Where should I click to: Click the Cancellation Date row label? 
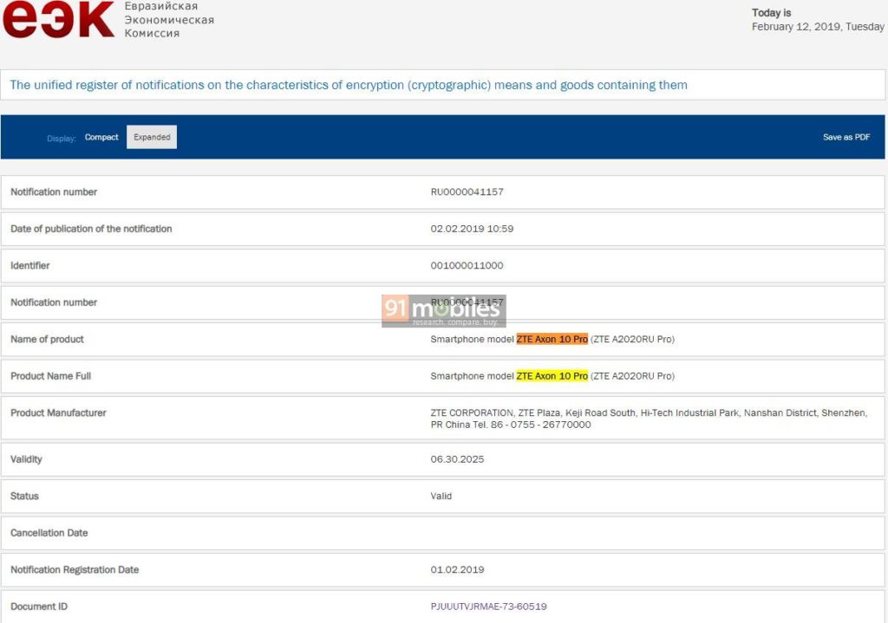(49, 533)
